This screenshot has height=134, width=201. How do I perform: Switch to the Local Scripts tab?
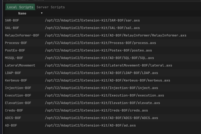click(x=20, y=7)
